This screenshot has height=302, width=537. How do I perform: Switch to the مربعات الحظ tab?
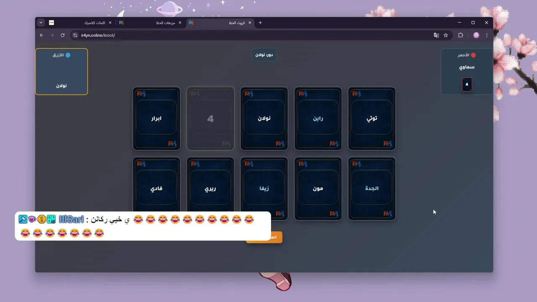pyautogui.click(x=150, y=23)
